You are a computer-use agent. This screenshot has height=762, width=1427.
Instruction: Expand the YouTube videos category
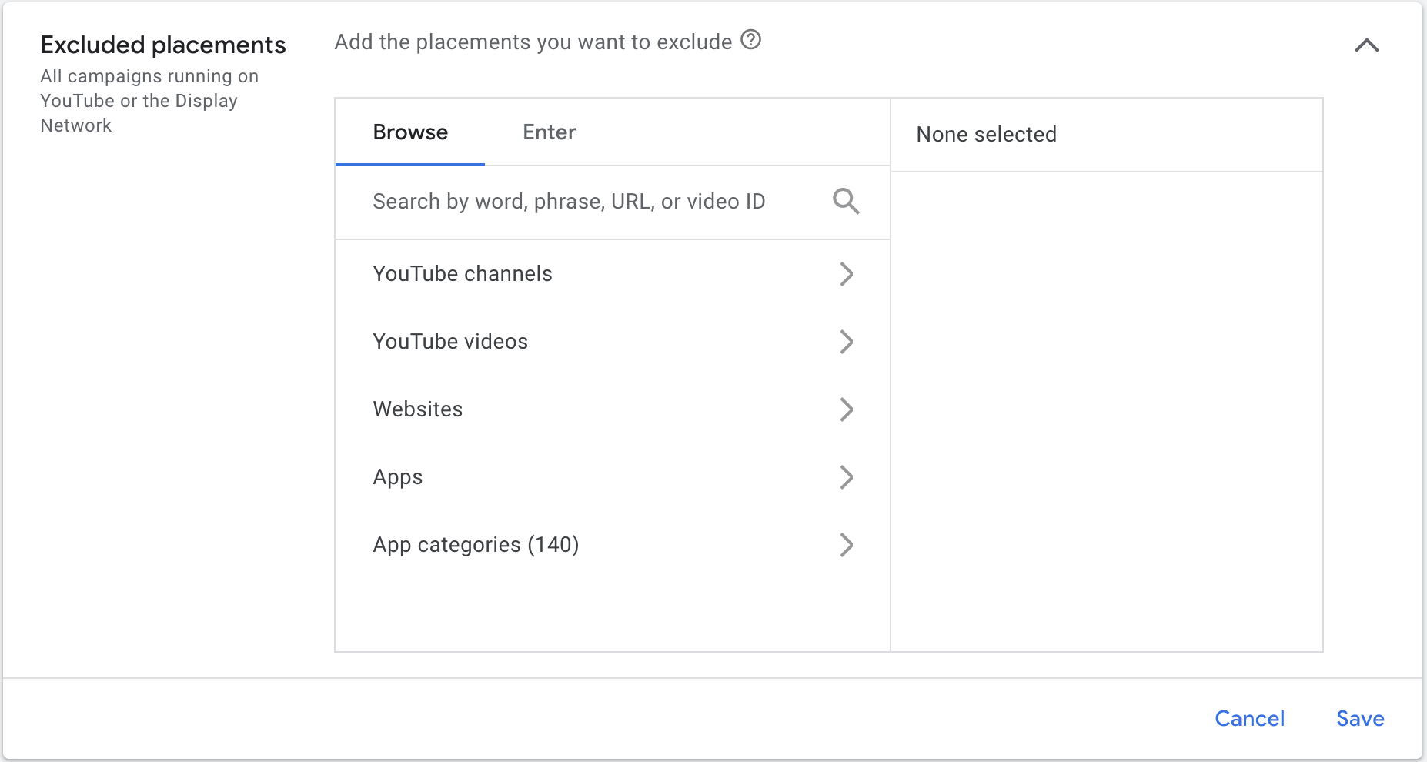coord(847,342)
